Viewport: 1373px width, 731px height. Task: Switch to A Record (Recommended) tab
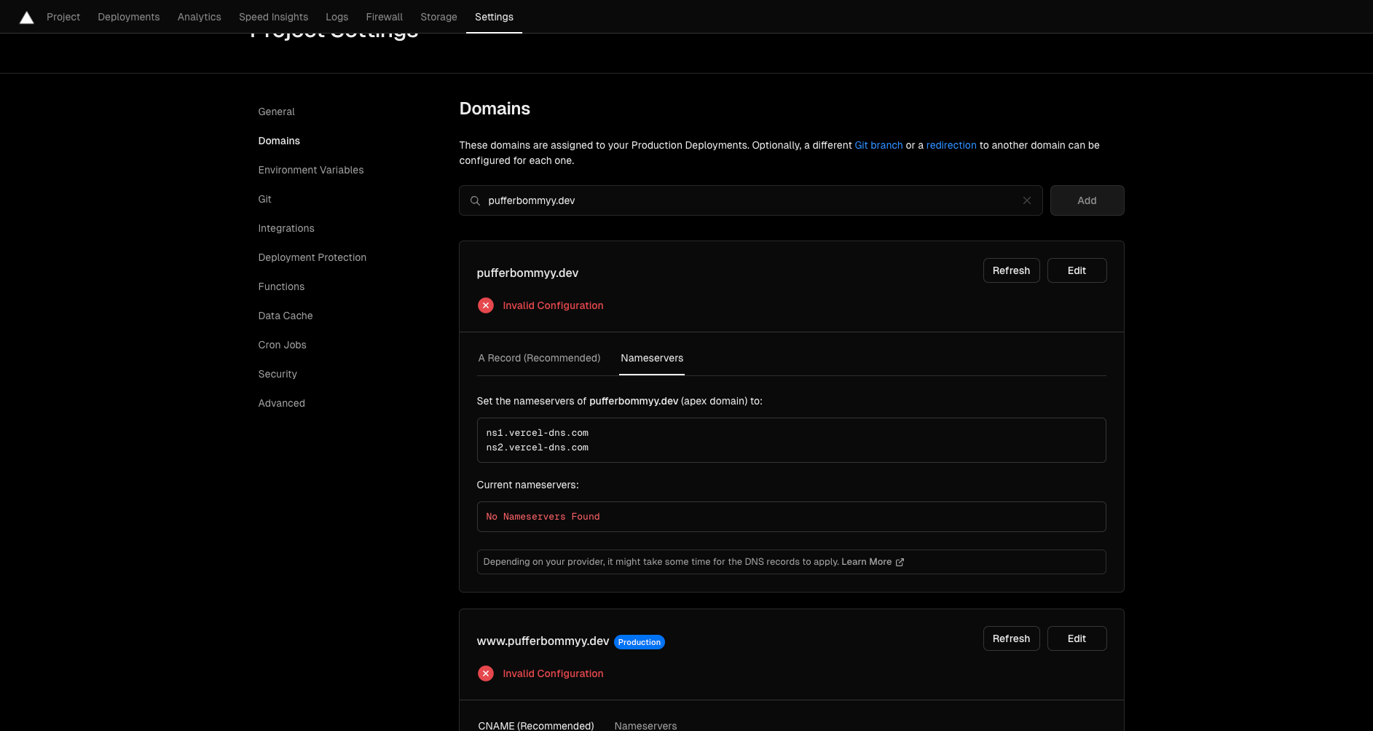tap(539, 358)
